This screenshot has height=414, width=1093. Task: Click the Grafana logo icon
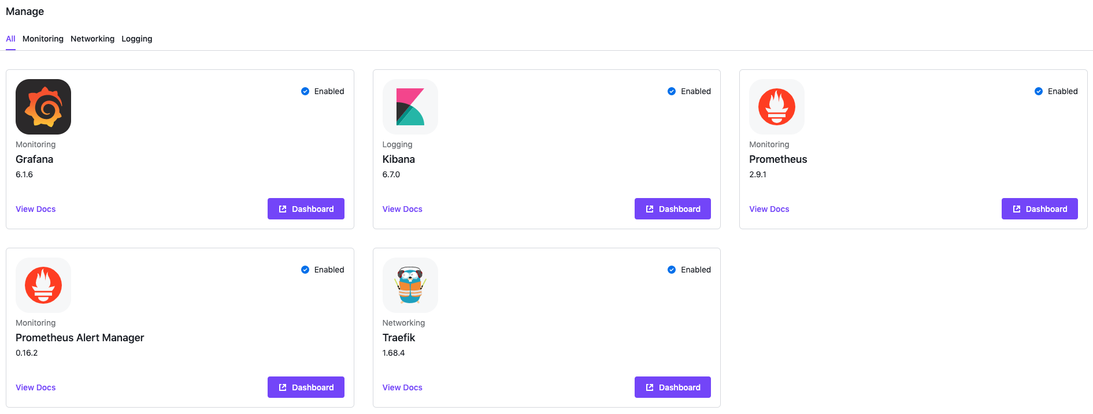click(x=43, y=107)
